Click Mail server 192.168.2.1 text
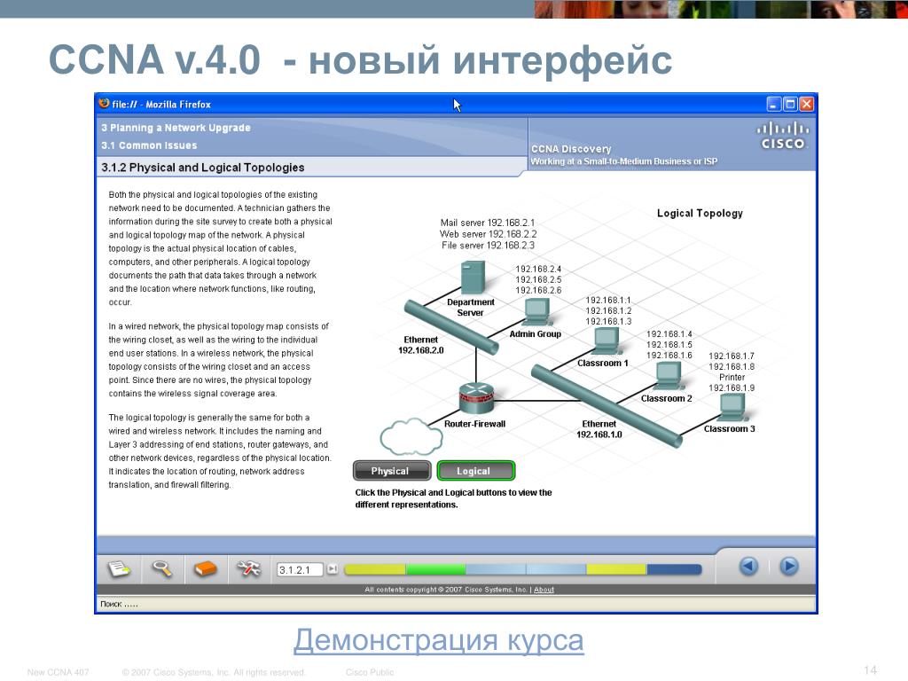The width and height of the screenshot is (908, 681). (488, 223)
